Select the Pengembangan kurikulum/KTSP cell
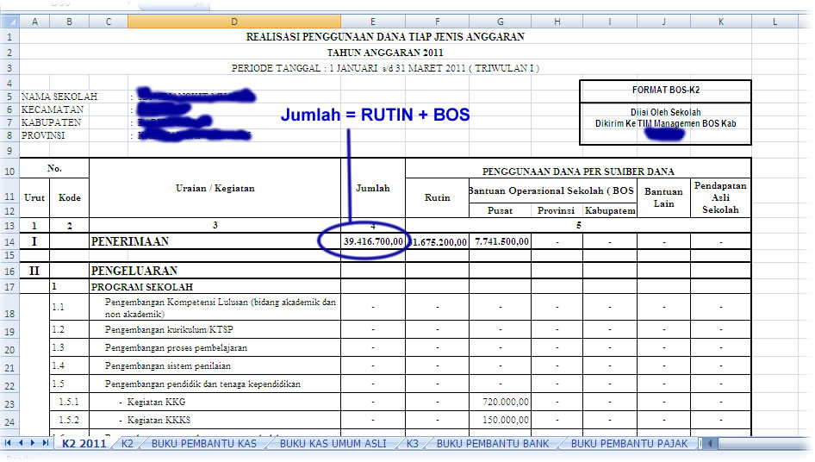The height and width of the screenshot is (462, 815). pos(215,330)
